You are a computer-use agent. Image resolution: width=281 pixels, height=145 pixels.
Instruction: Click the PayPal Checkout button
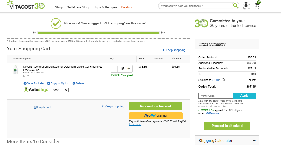point(156,116)
